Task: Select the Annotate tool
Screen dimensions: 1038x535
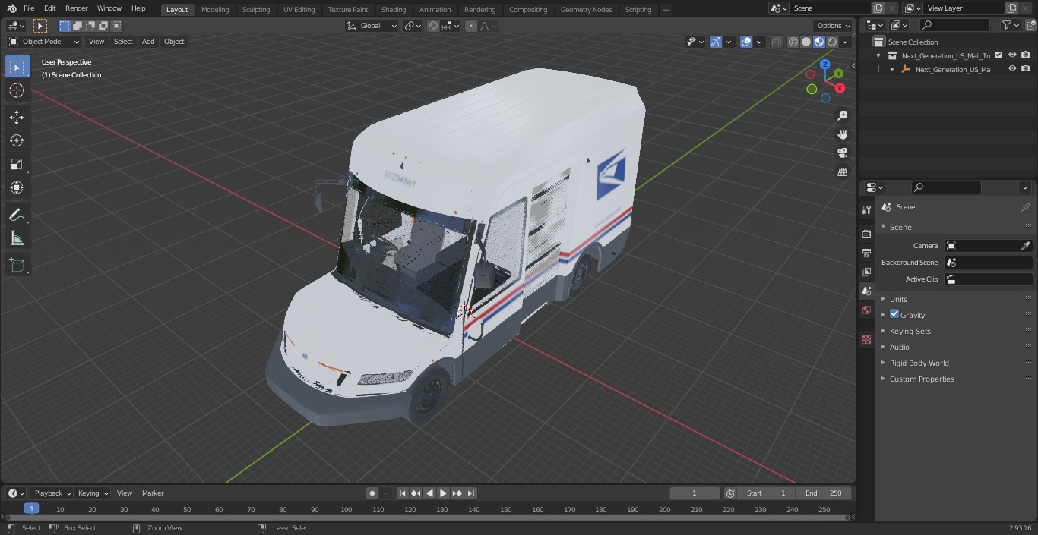Action: pyautogui.click(x=17, y=215)
